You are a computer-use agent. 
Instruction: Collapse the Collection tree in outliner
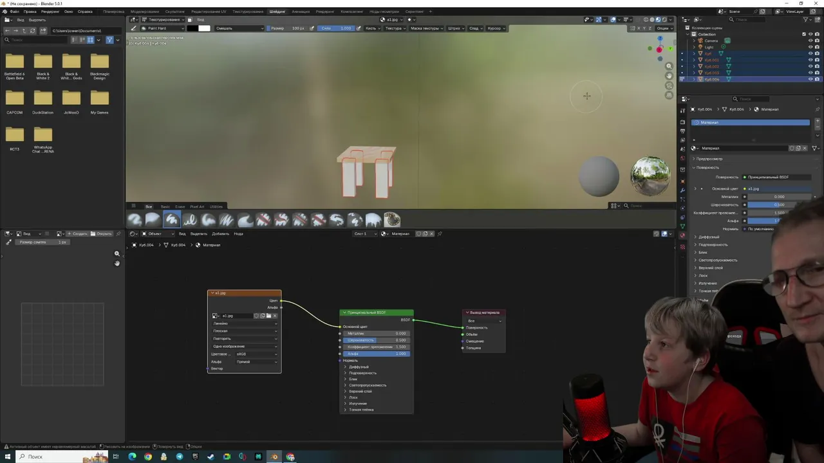pyautogui.click(x=688, y=34)
